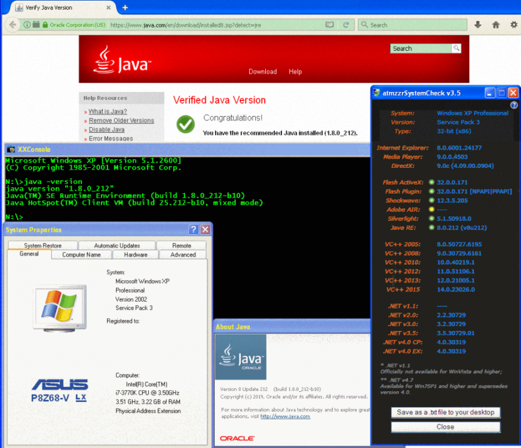Open the Computer Name tab
Viewport: 521px width, 448px height.
pyautogui.click(x=82, y=254)
